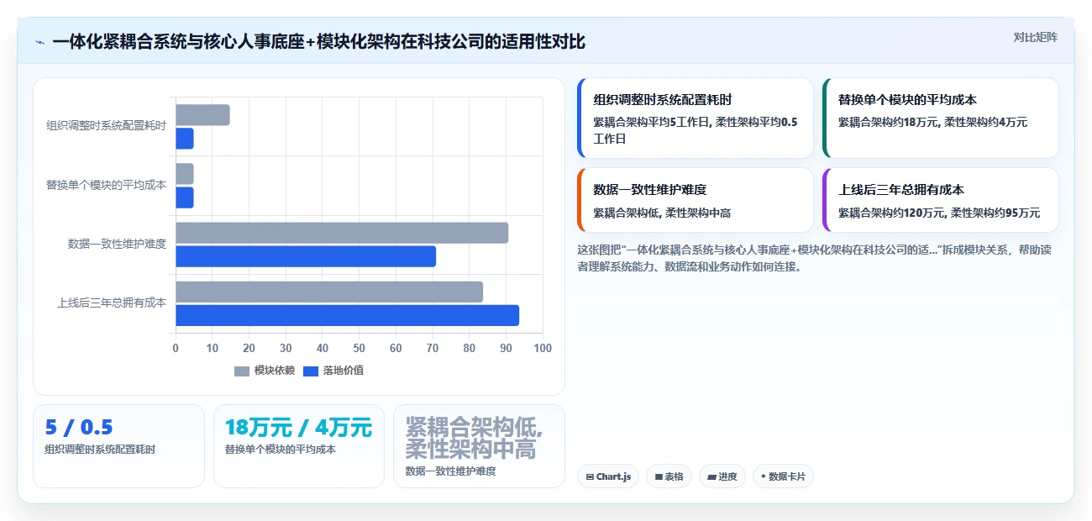
Task: Select the 表格 tag chip
Action: click(669, 476)
